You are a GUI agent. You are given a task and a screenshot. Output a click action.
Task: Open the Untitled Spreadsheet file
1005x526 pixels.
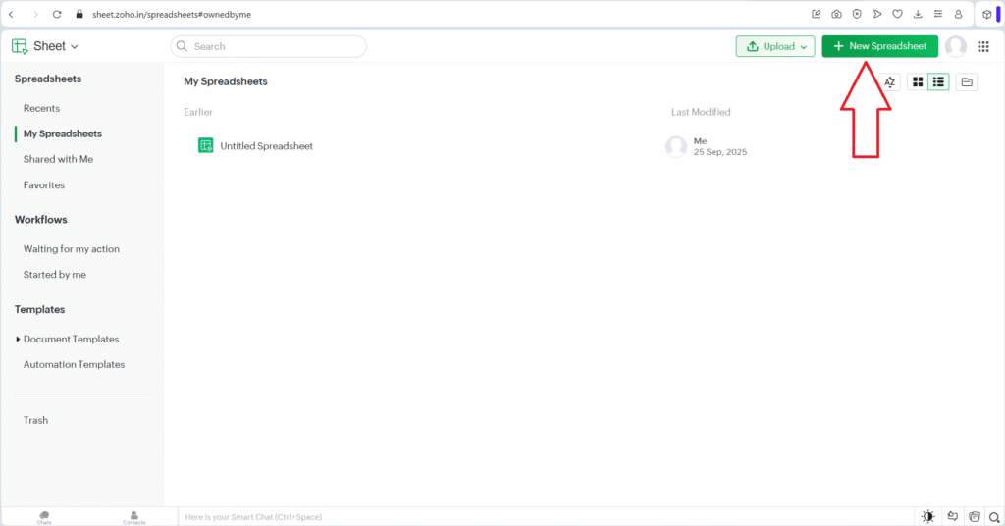pyautogui.click(x=267, y=146)
